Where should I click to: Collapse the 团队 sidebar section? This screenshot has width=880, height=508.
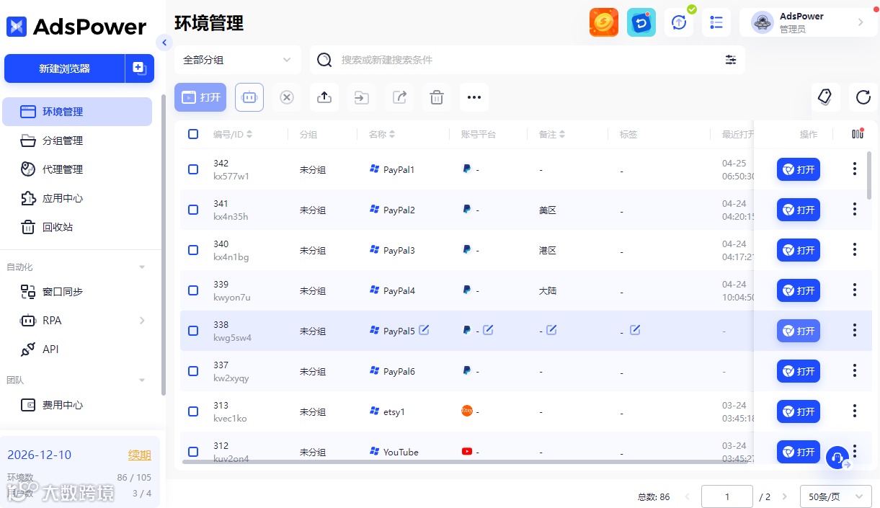[142, 380]
